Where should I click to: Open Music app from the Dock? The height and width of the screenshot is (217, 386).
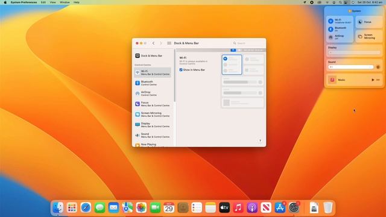coord(238,207)
